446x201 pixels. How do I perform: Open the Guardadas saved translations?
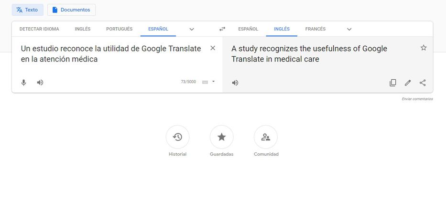click(x=221, y=137)
